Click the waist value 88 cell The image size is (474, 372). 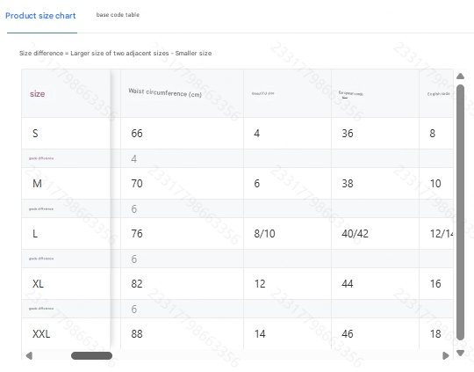(x=182, y=333)
